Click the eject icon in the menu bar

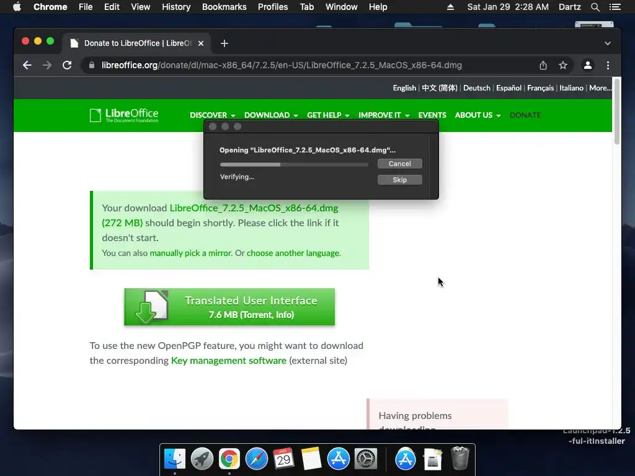(x=450, y=7)
